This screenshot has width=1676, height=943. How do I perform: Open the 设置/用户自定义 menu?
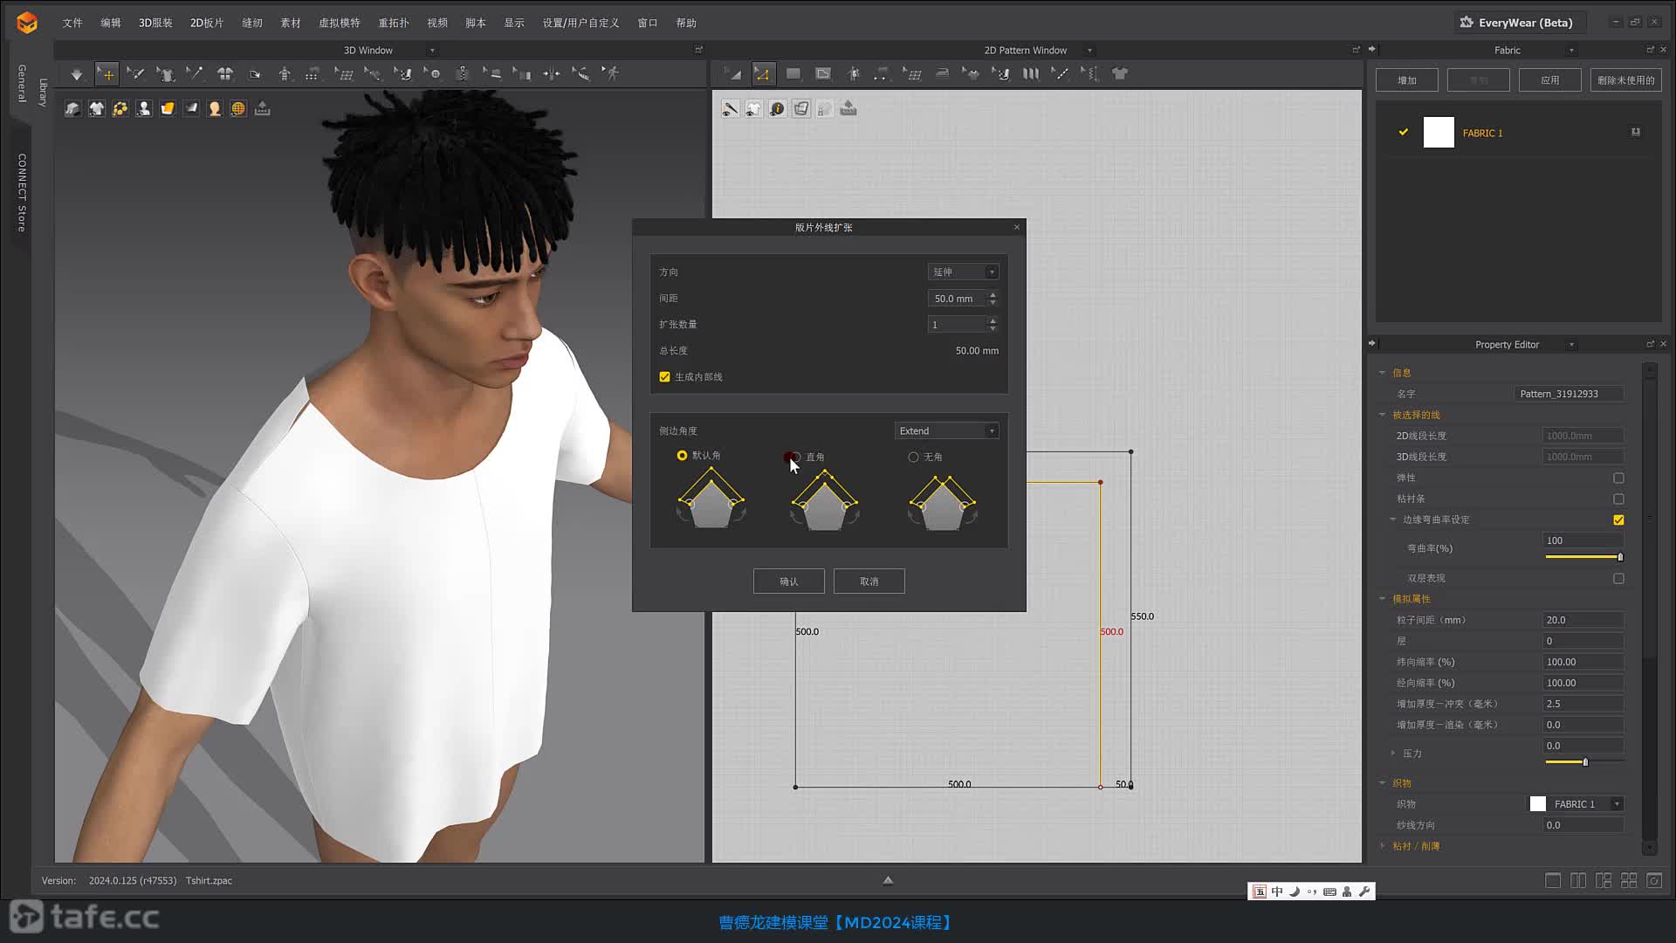[x=580, y=23]
